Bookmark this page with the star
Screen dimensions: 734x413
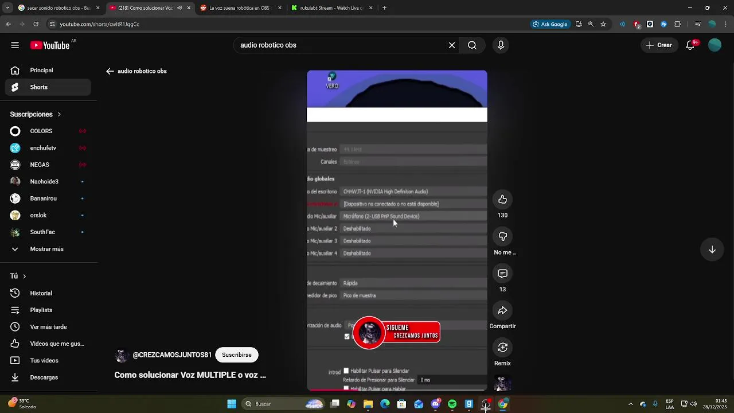pos(603,24)
